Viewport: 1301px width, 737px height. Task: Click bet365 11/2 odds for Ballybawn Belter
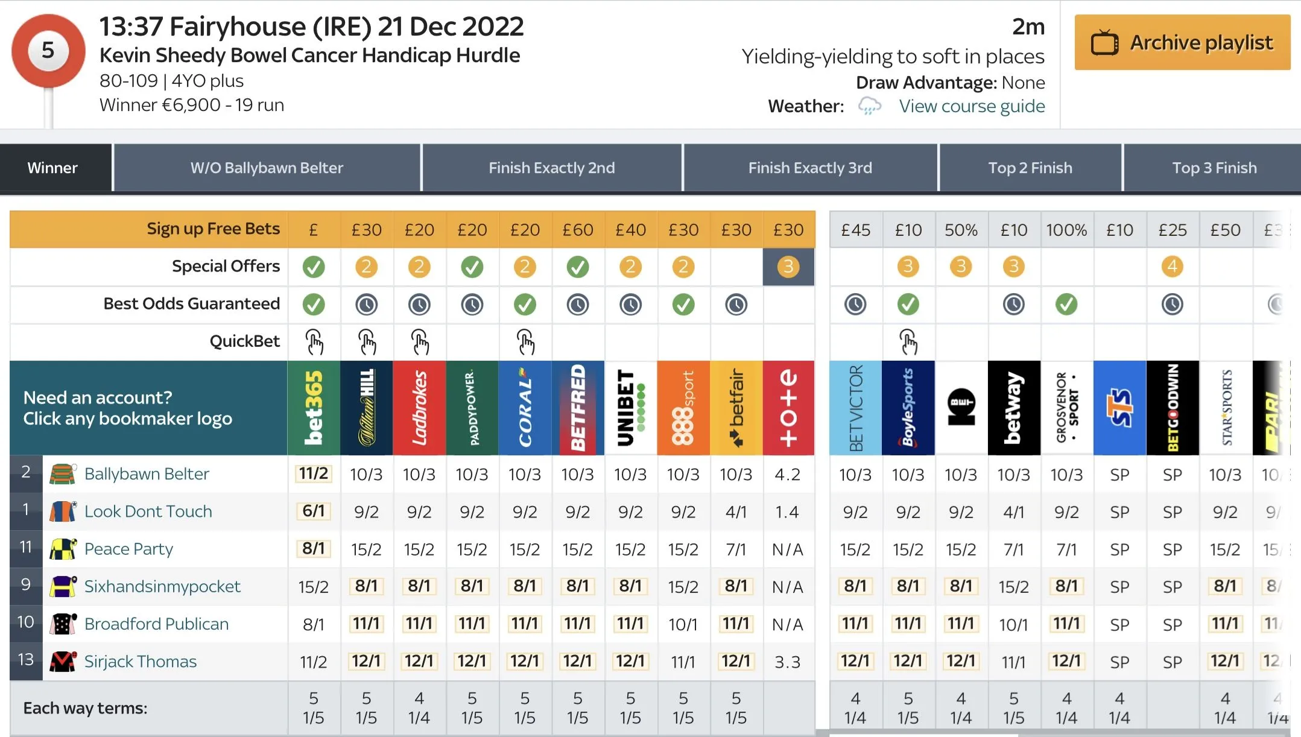click(314, 474)
